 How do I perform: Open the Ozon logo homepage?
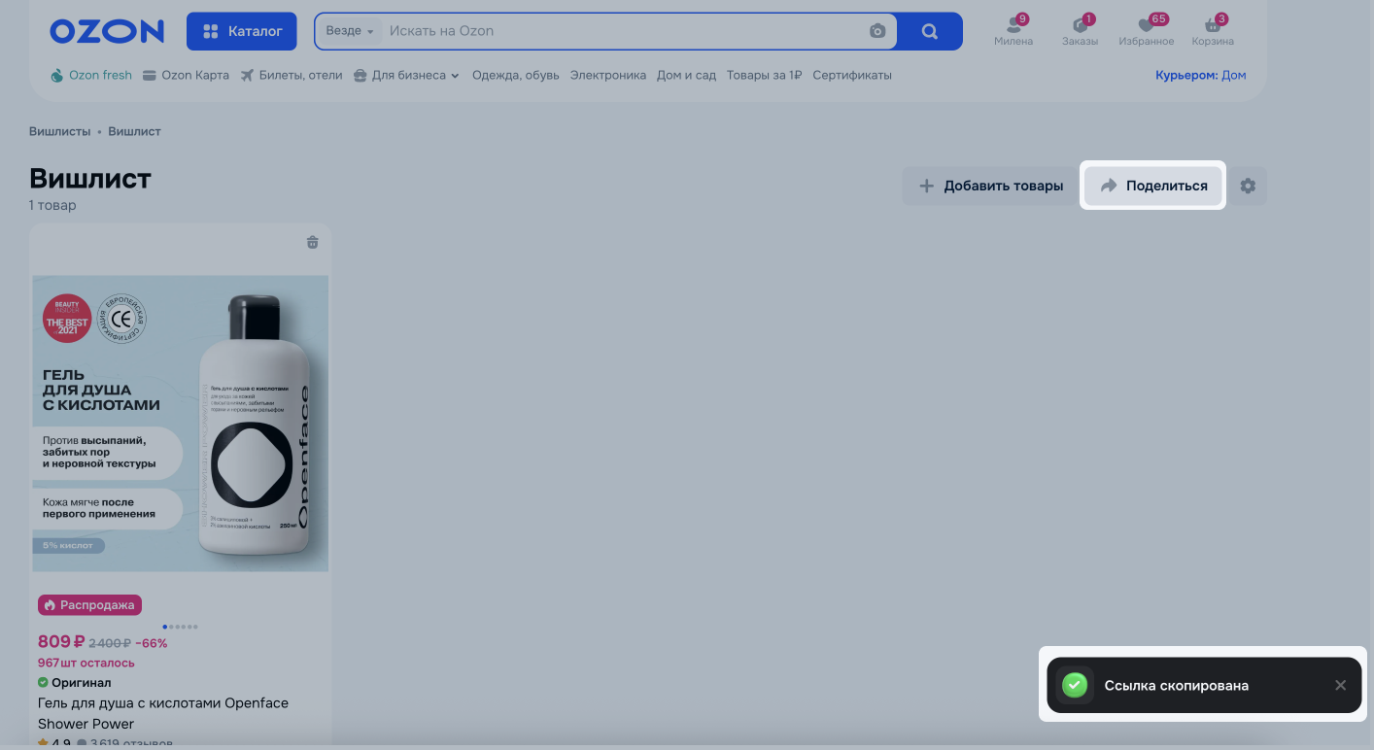click(x=107, y=31)
